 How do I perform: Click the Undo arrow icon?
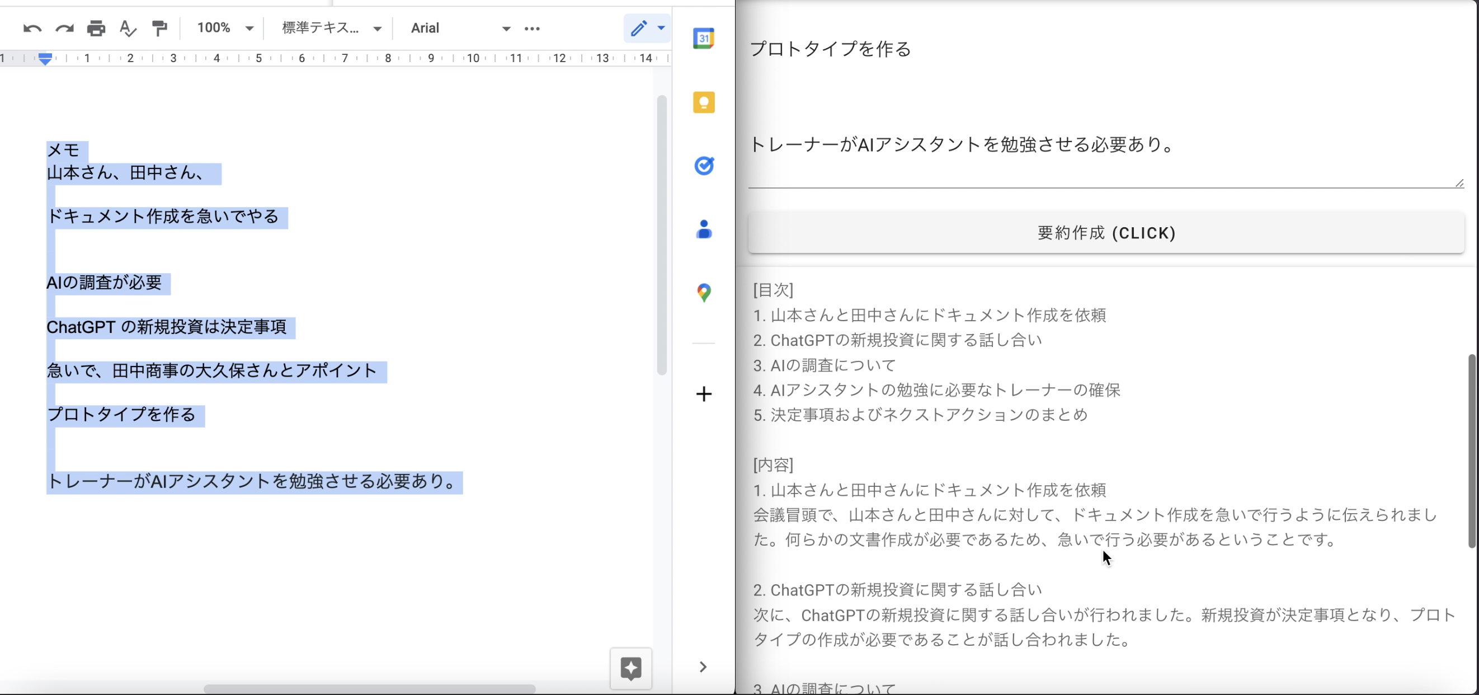pyautogui.click(x=32, y=28)
